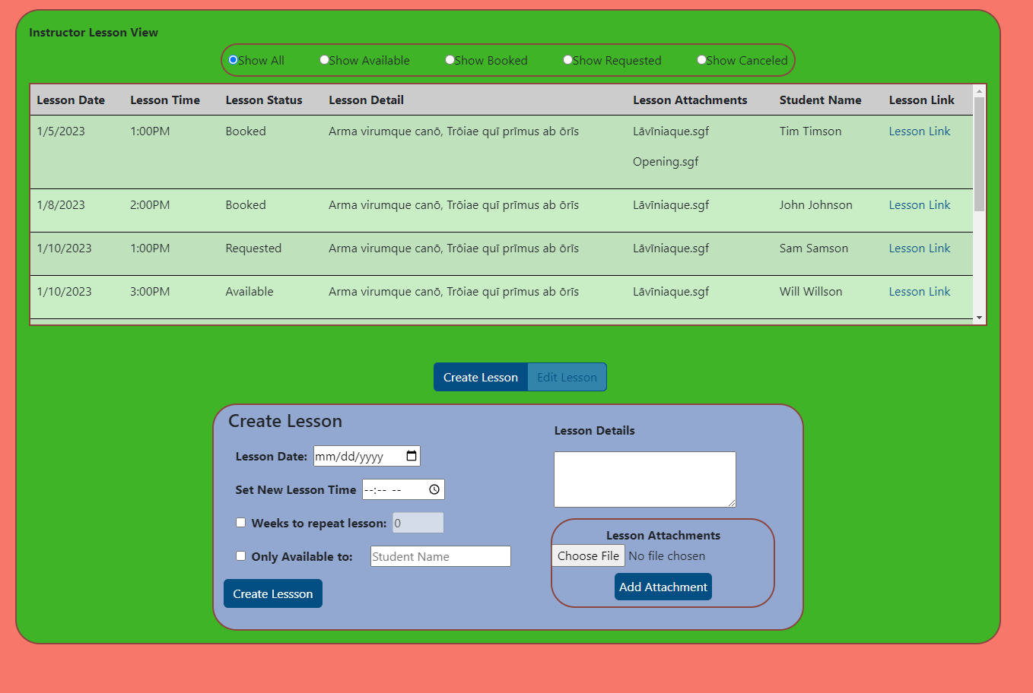
Task: Open the clock picker for lesson time
Action: coord(434,489)
